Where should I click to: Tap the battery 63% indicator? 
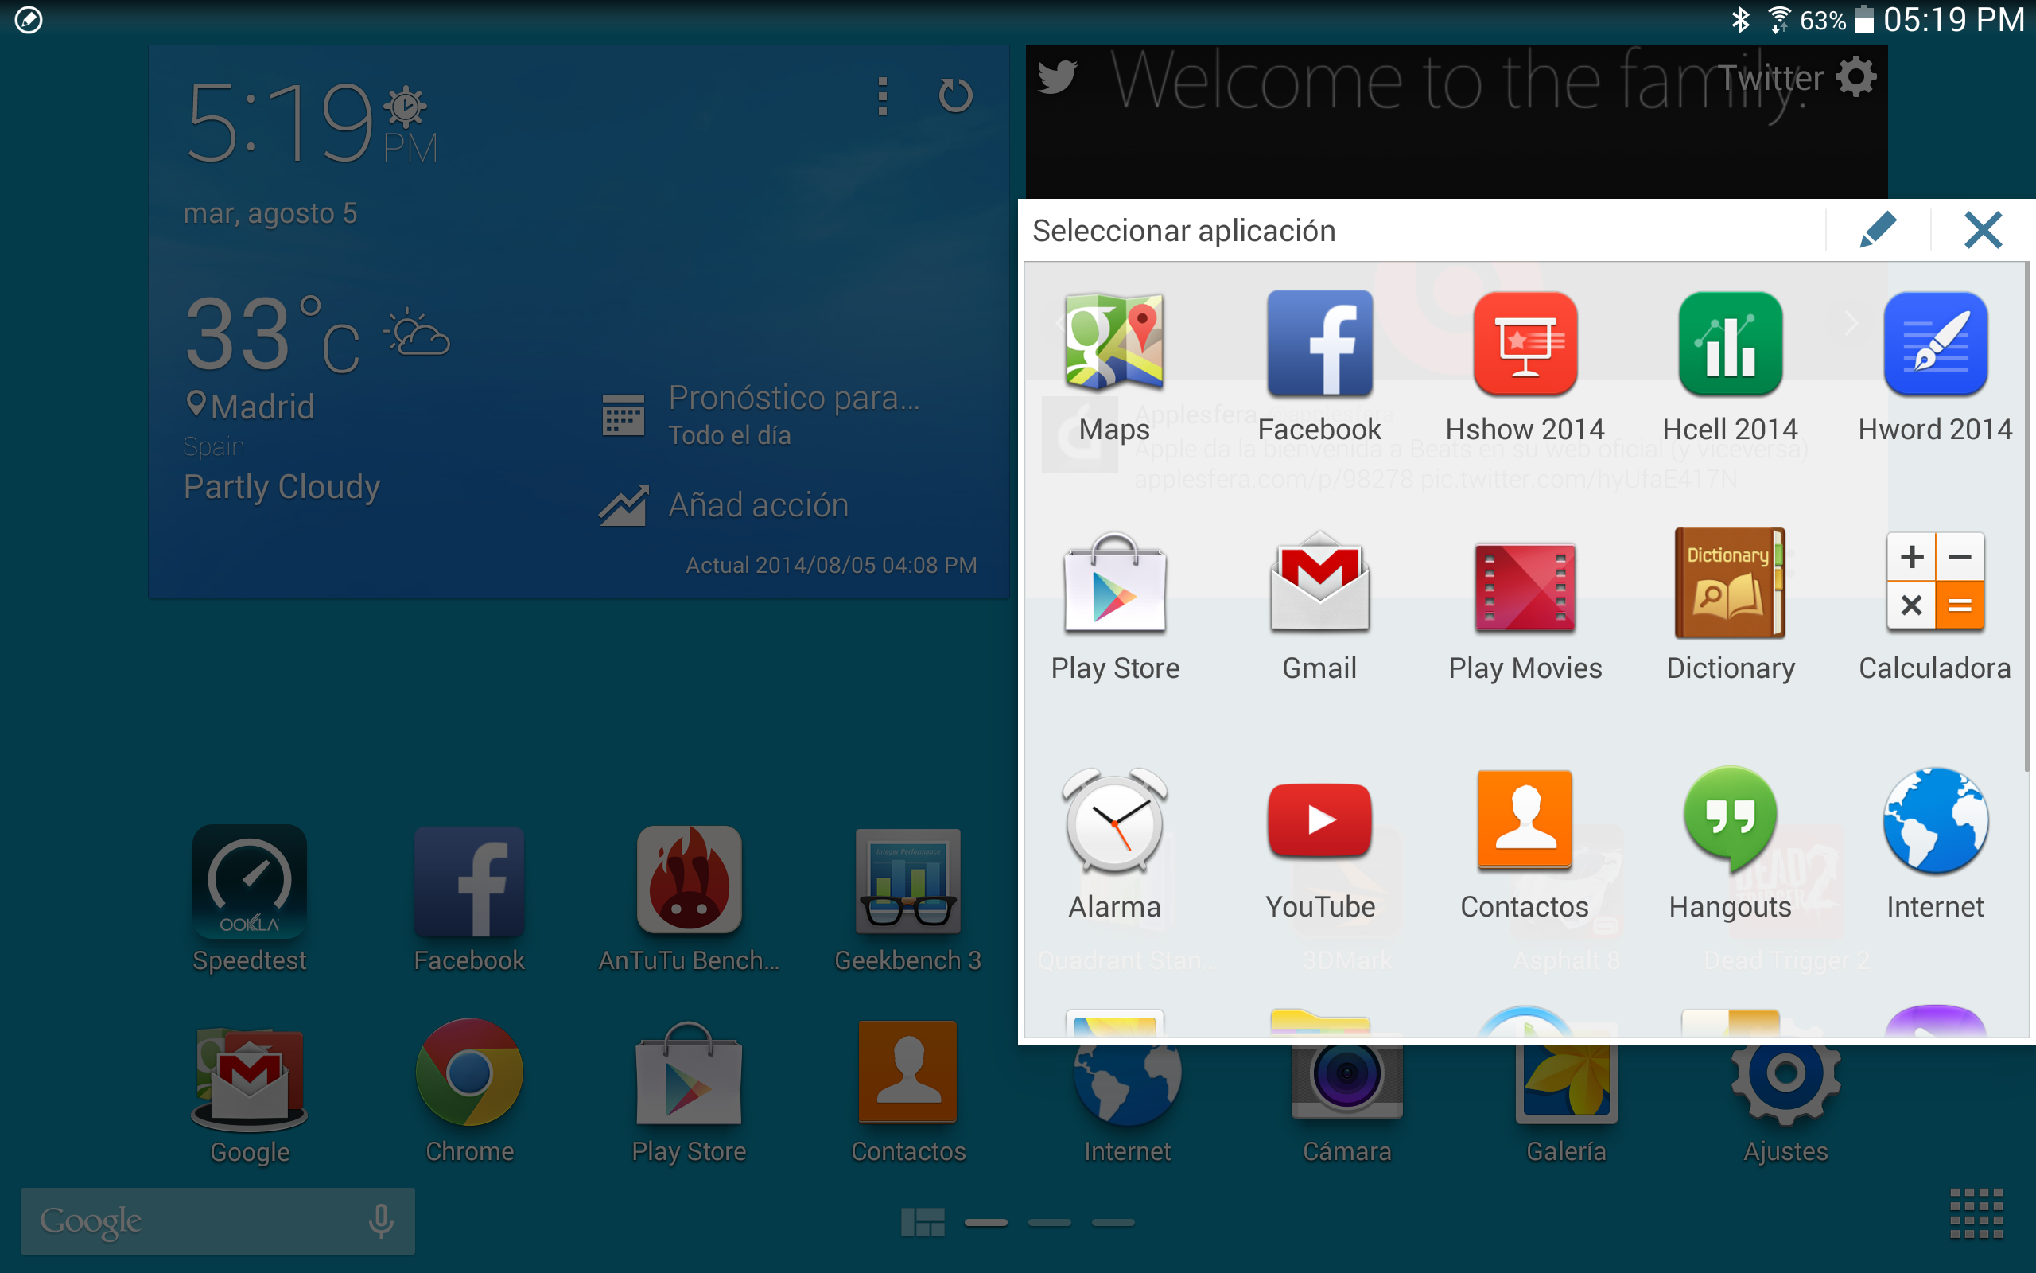(1836, 19)
